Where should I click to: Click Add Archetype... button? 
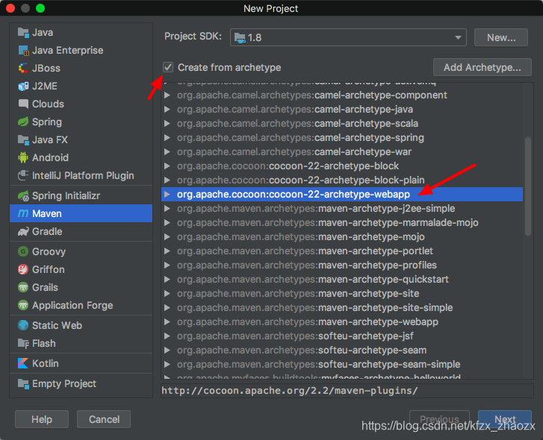tap(482, 67)
